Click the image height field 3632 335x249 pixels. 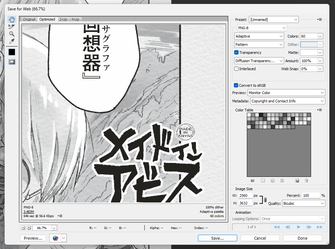point(246,203)
